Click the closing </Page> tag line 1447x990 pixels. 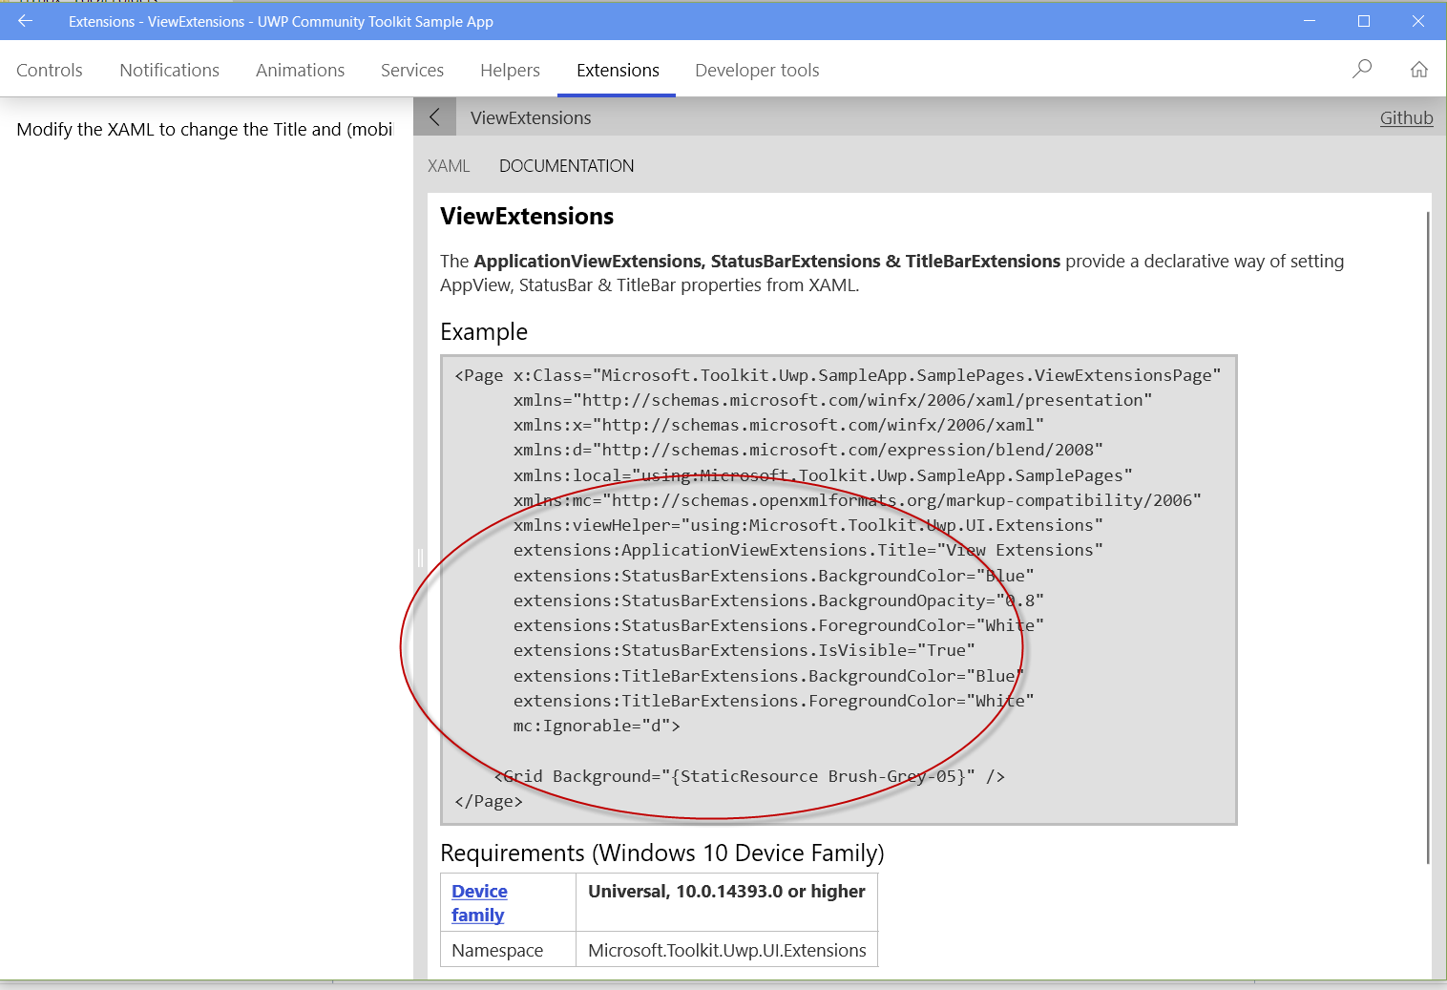(x=489, y=801)
